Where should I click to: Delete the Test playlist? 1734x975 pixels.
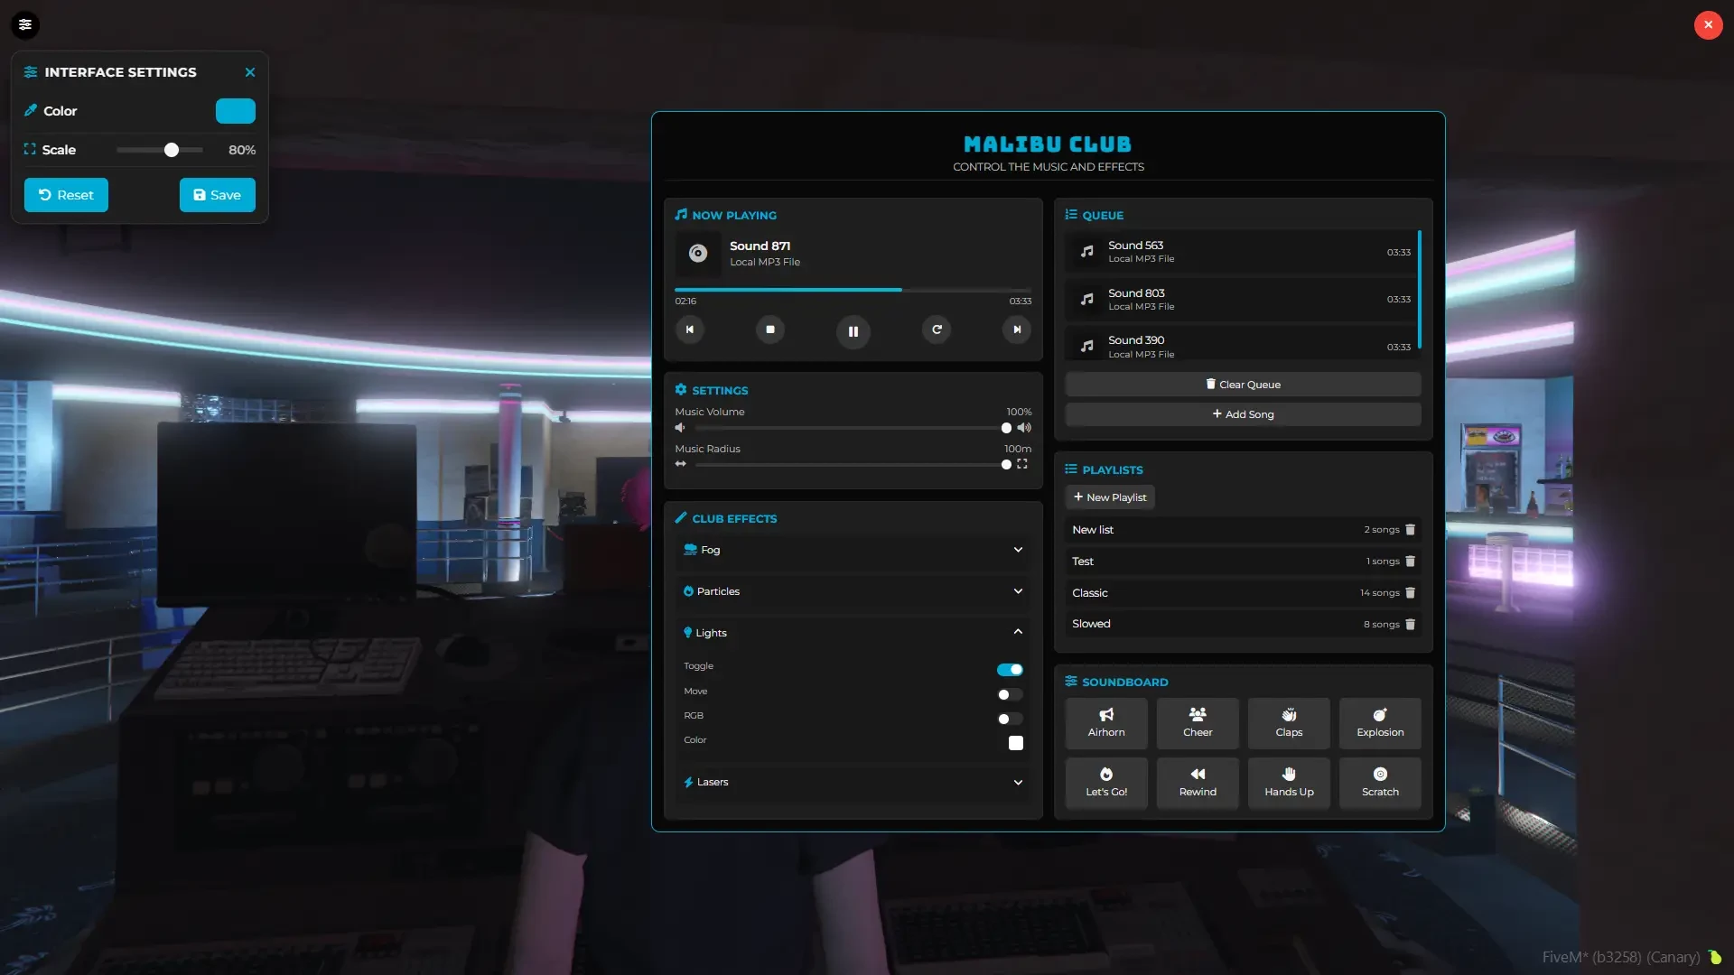click(x=1411, y=562)
